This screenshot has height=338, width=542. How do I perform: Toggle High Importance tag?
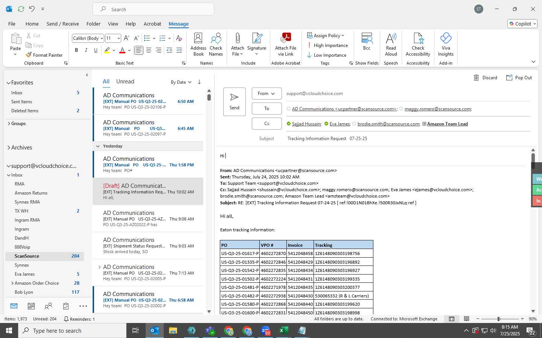[x=327, y=45]
